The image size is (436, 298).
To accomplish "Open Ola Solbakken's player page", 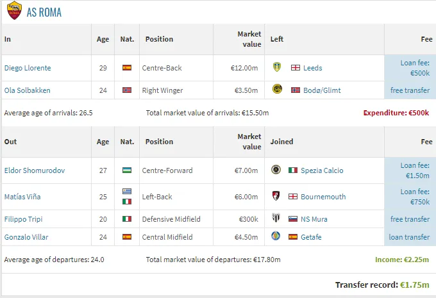I will click(x=27, y=90).
